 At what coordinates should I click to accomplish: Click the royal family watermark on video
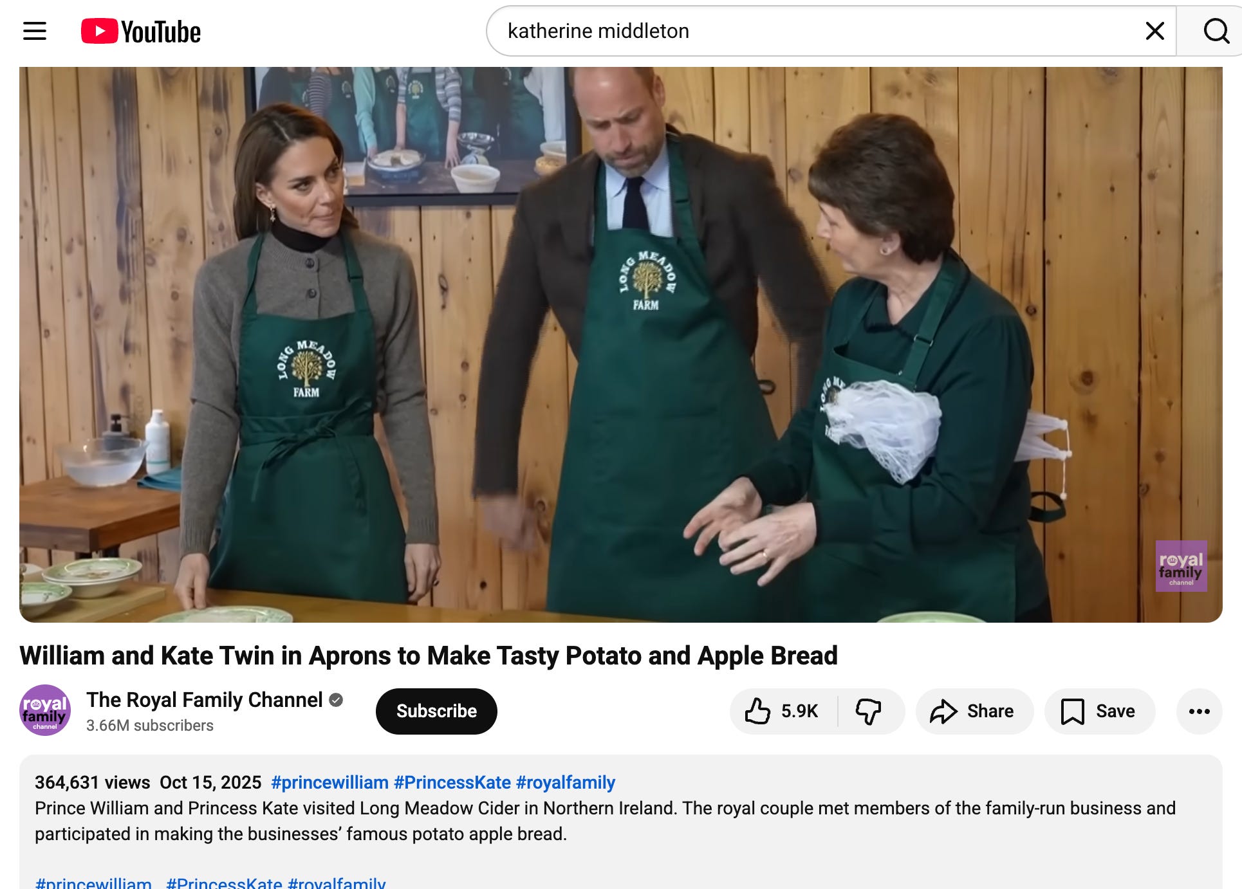tap(1180, 566)
